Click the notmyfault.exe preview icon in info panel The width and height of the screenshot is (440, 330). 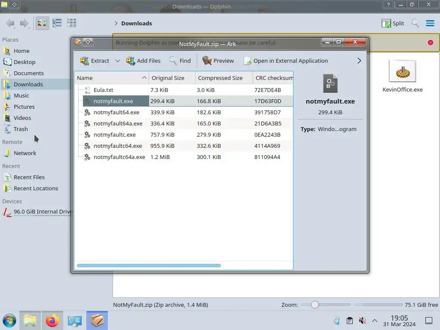tap(330, 83)
